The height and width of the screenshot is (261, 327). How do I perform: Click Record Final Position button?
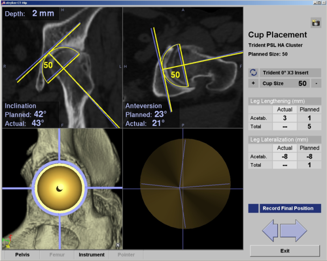tap(290, 208)
